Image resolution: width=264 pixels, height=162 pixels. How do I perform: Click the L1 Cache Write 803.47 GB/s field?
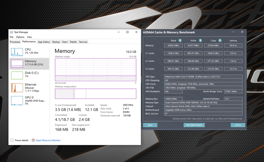coord(193,53)
